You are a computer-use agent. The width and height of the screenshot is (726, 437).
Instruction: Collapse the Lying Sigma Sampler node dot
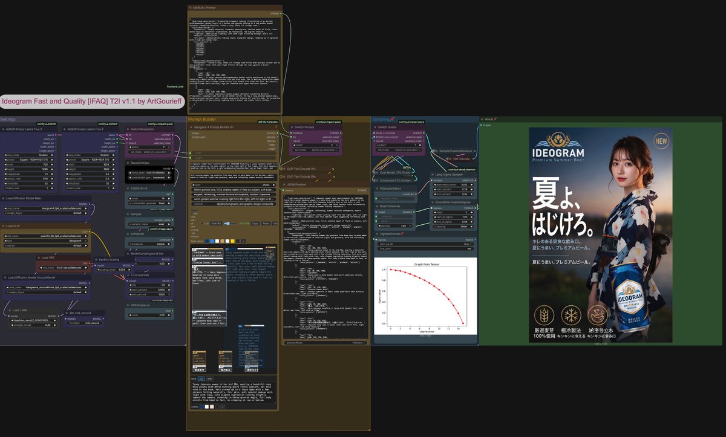[x=432, y=175]
